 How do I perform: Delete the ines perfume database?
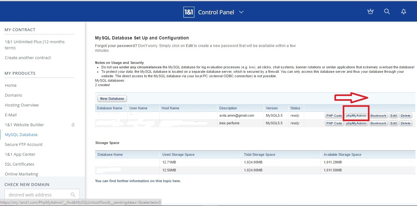coord(406,123)
